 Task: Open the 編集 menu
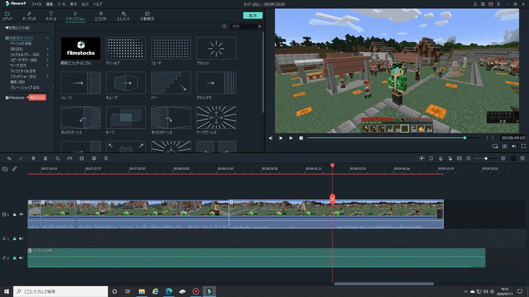pyautogui.click(x=49, y=4)
